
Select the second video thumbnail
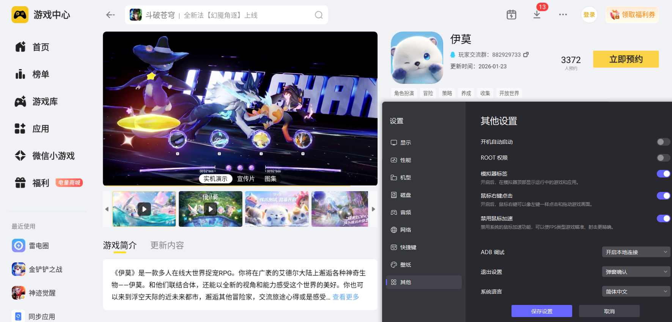[210, 209]
